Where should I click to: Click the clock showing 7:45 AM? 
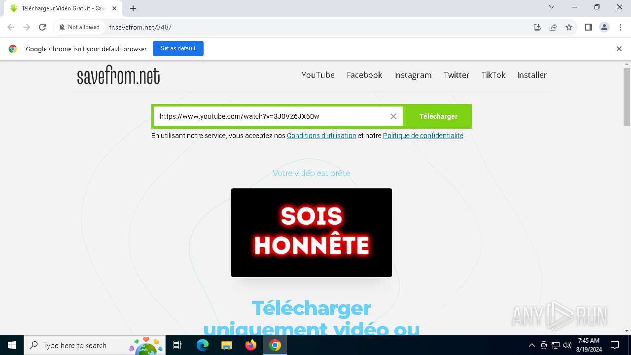point(589,345)
